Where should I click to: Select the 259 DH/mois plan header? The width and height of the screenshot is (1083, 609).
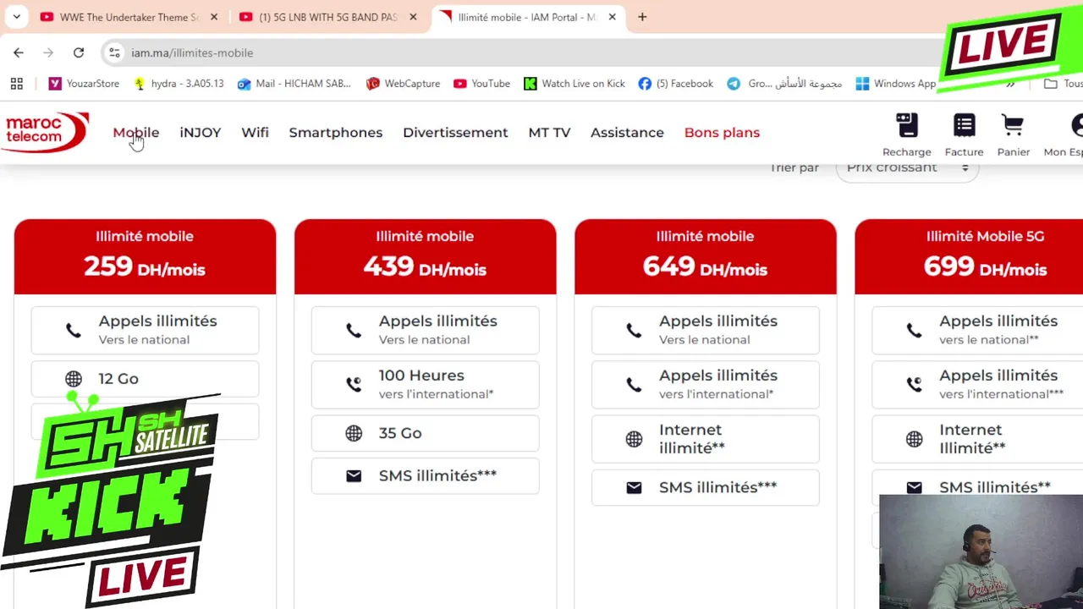point(145,257)
